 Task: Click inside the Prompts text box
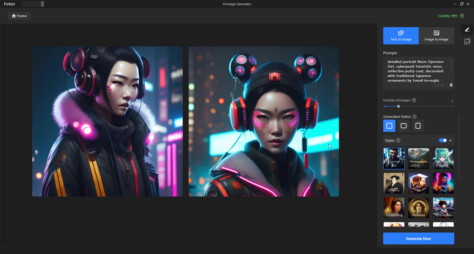tap(417, 71)
